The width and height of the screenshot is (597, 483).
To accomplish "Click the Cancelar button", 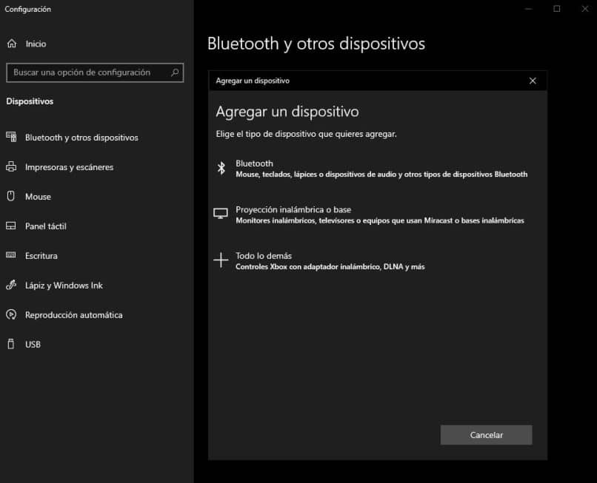I will click(x=486, y=435).
